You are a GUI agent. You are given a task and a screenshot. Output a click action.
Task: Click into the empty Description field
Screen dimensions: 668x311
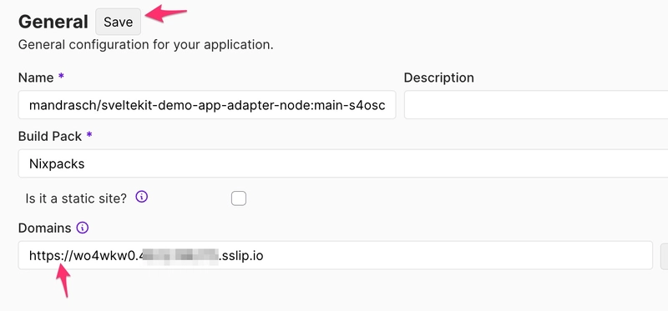point(536,105)
